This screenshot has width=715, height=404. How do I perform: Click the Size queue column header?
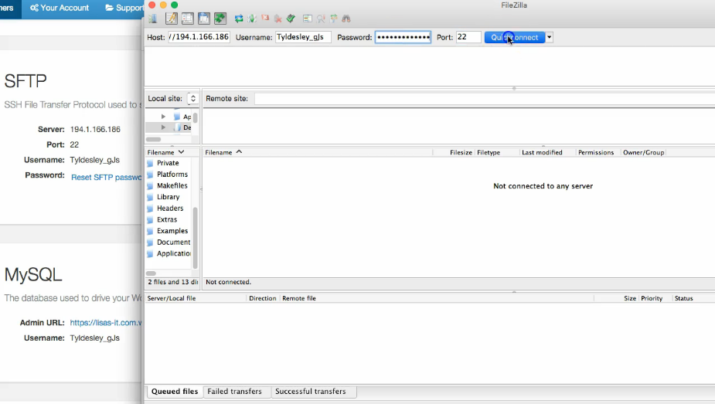tap(616, 298)
